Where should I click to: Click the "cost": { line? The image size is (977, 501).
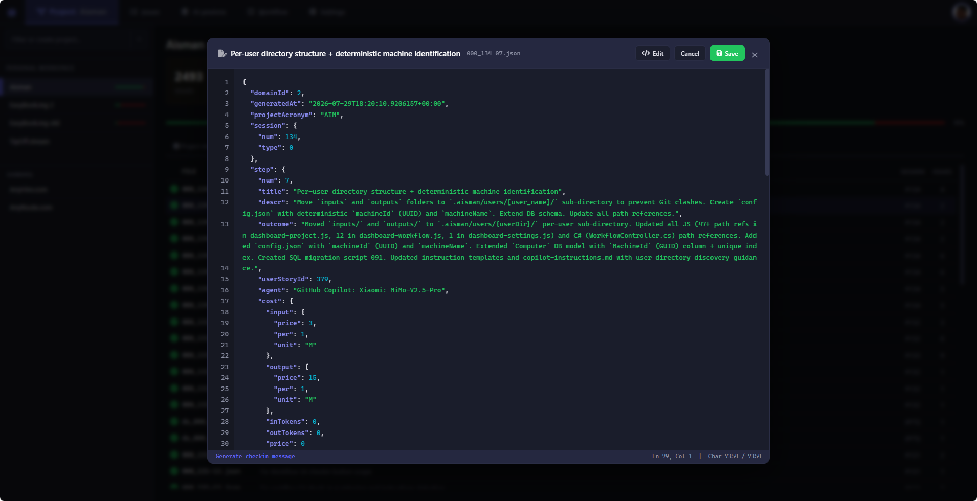point(275,301)
